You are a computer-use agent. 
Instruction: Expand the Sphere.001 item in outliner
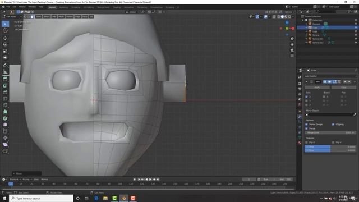(x=306, y=39)
